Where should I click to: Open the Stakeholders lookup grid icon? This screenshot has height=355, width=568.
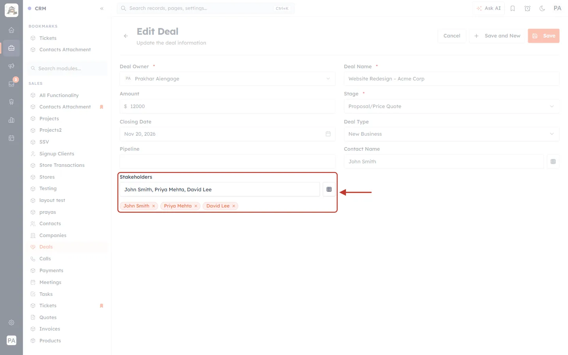[329, 189]
